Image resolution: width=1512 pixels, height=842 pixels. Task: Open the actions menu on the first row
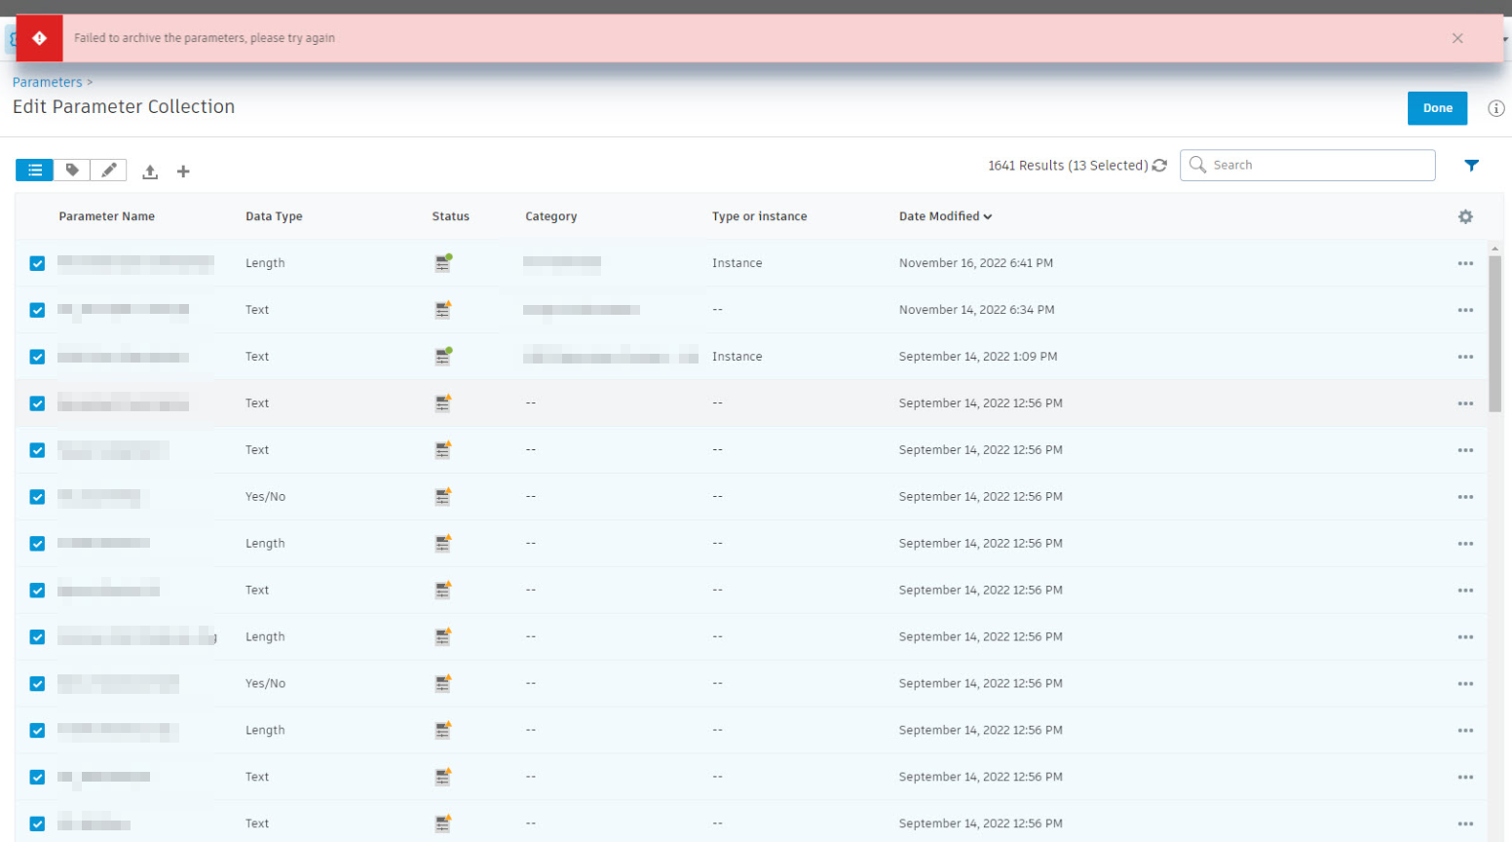(1465, 263)
